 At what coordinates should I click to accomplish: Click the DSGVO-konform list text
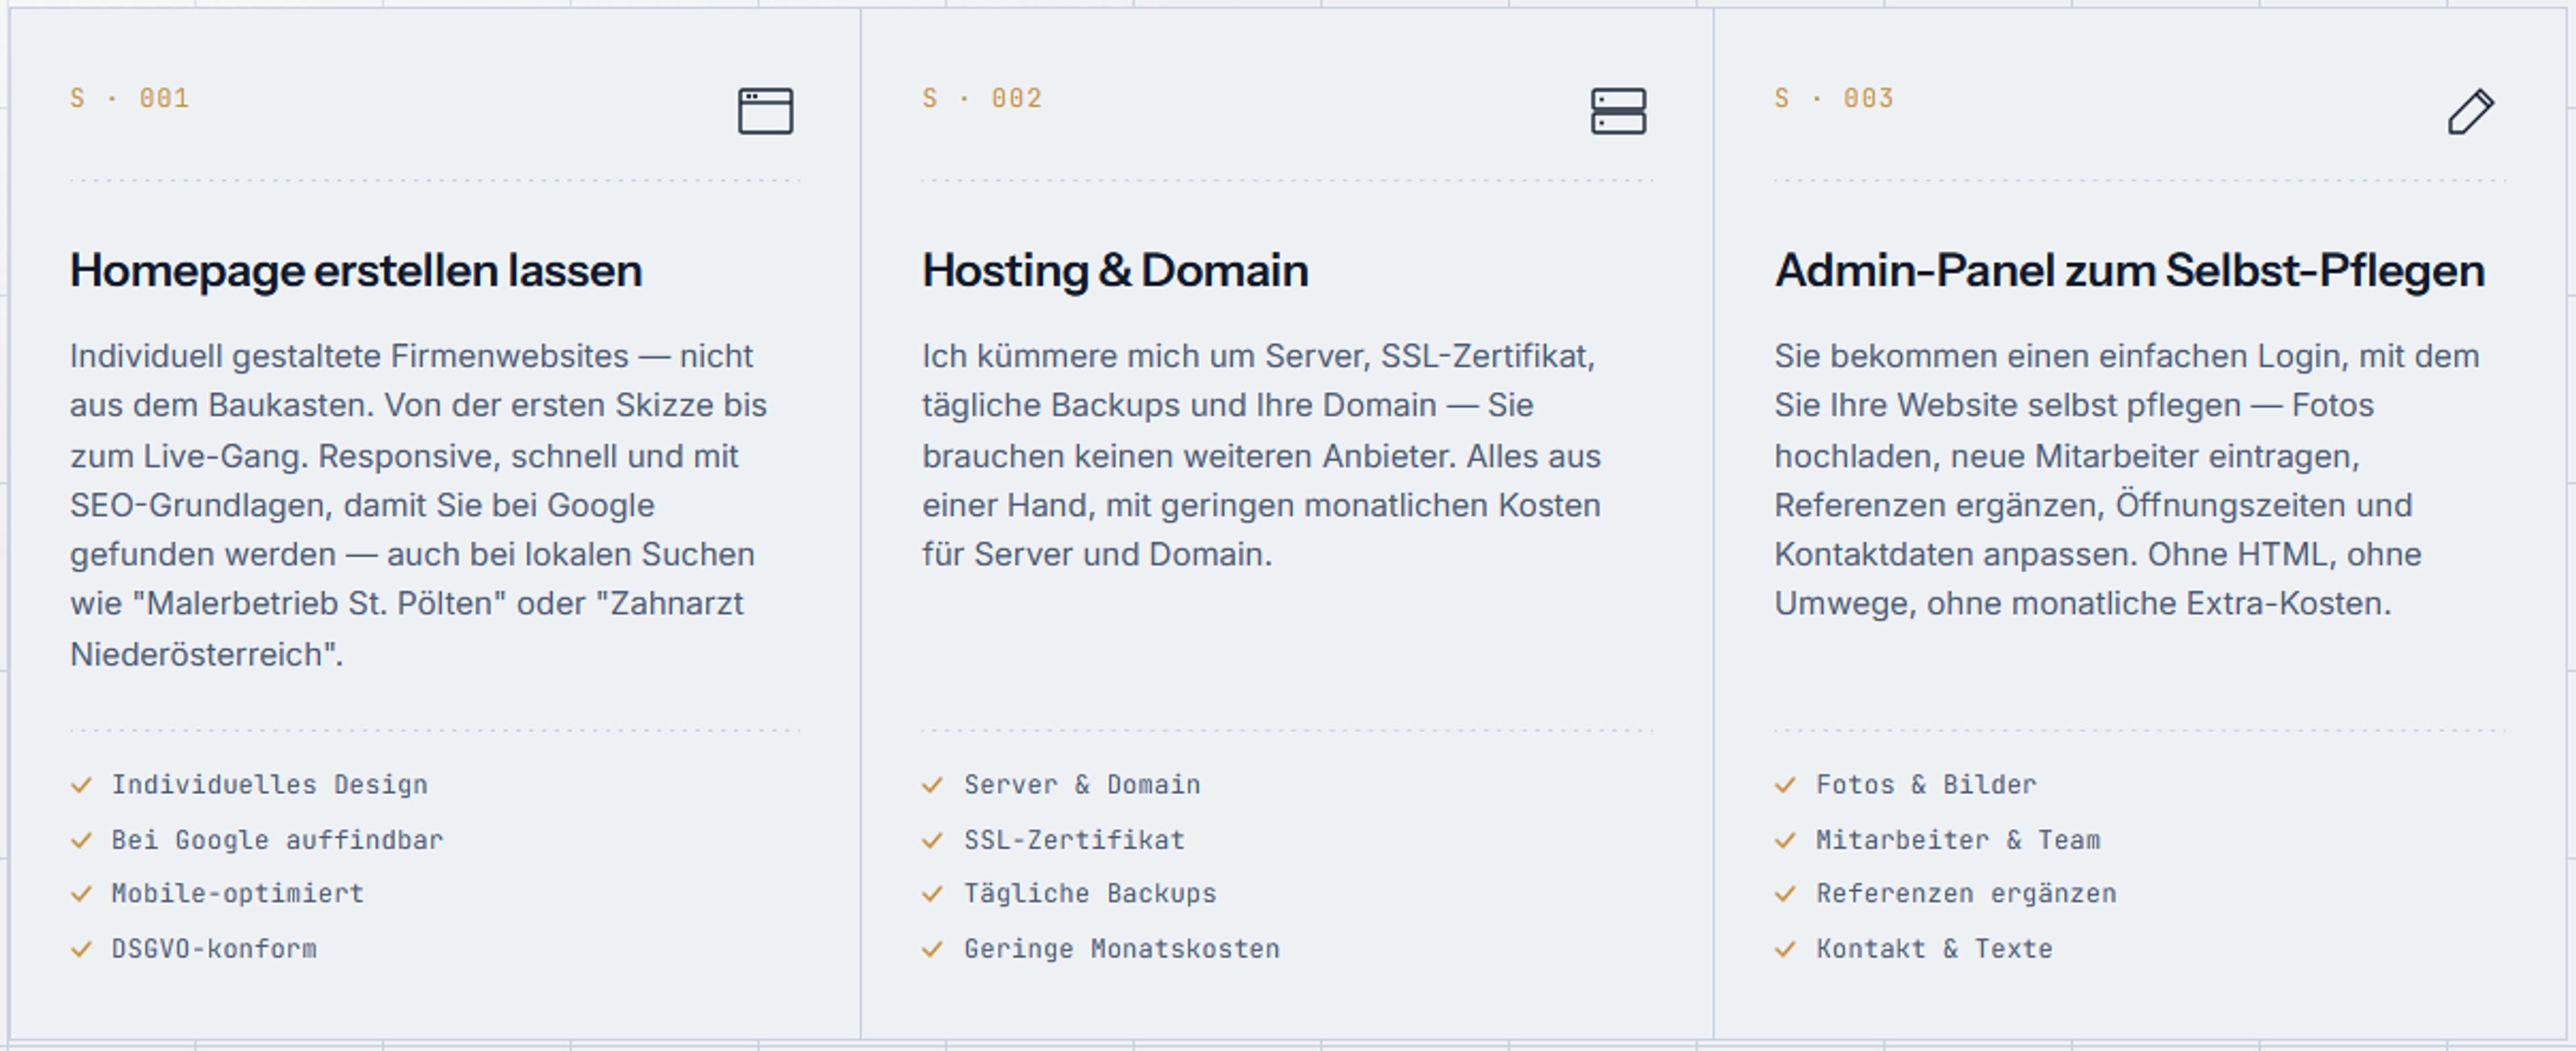click(x=214, y=949)
